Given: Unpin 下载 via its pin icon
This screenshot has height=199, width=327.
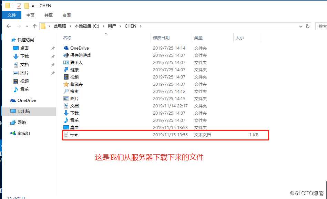Looking at the screenshot, I should [53, 56].
